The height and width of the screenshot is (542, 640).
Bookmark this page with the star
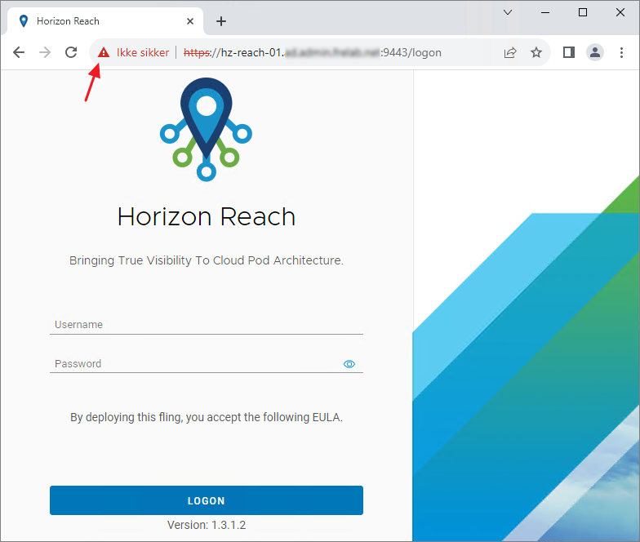(536, 52)
